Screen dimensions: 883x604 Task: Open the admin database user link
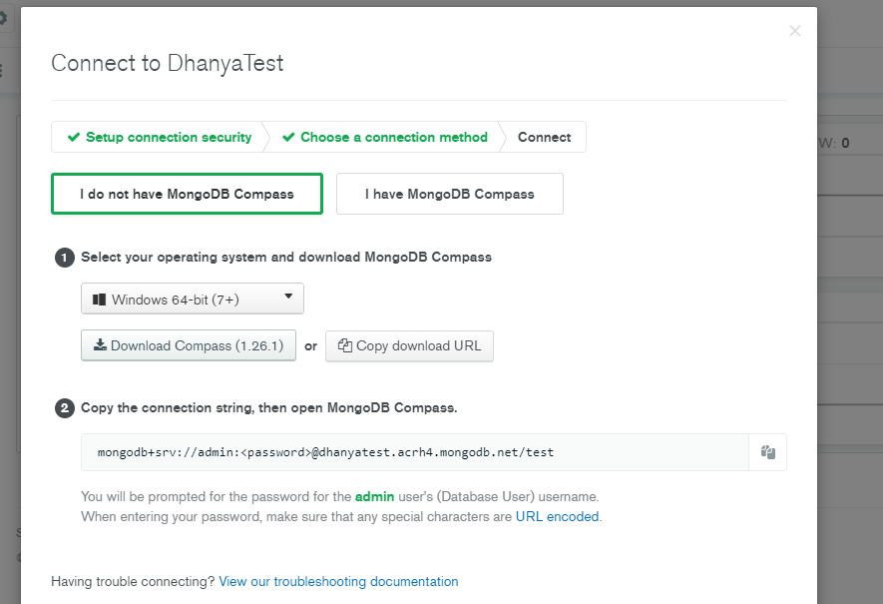[x=375, y=496]
